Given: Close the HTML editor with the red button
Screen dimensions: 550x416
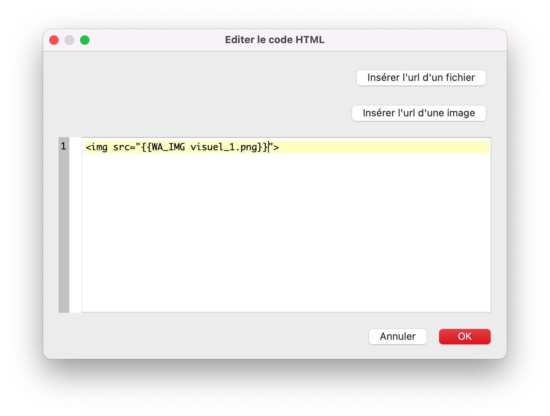Looking at the screenshot, I should point(54,40).
